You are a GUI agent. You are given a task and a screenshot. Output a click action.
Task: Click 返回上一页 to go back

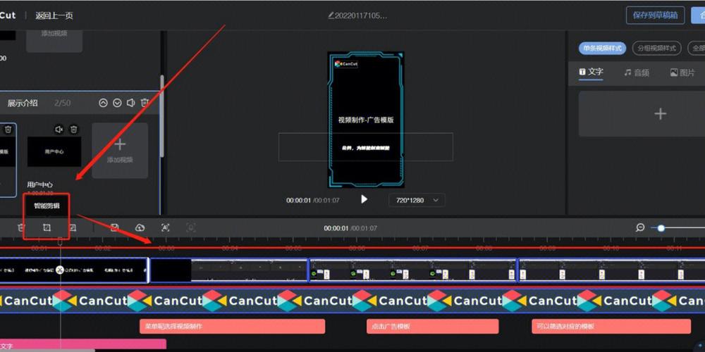54,15
